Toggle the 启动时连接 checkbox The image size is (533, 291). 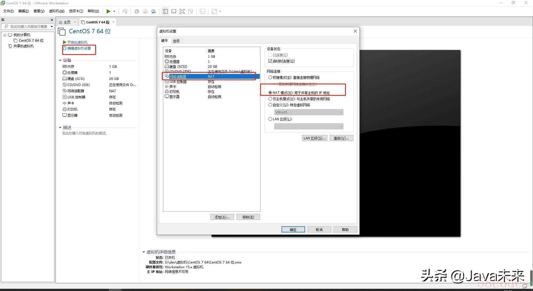coord(270,61)
